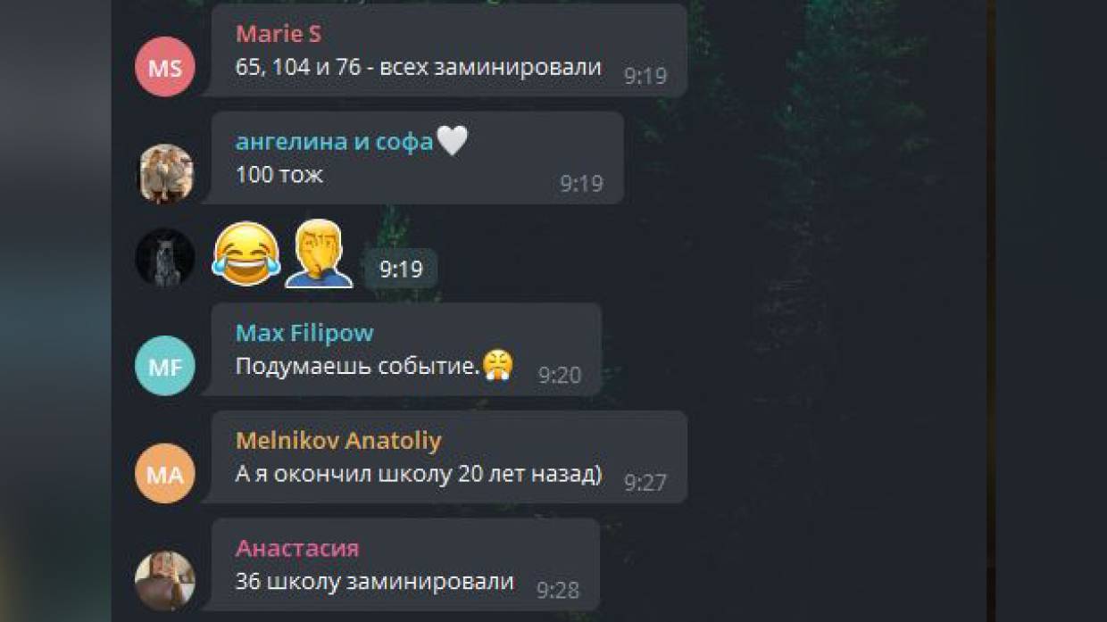1107x622 pixels.
Task: Open Marie S avatar with MS initials
Action: coord(164,67)
